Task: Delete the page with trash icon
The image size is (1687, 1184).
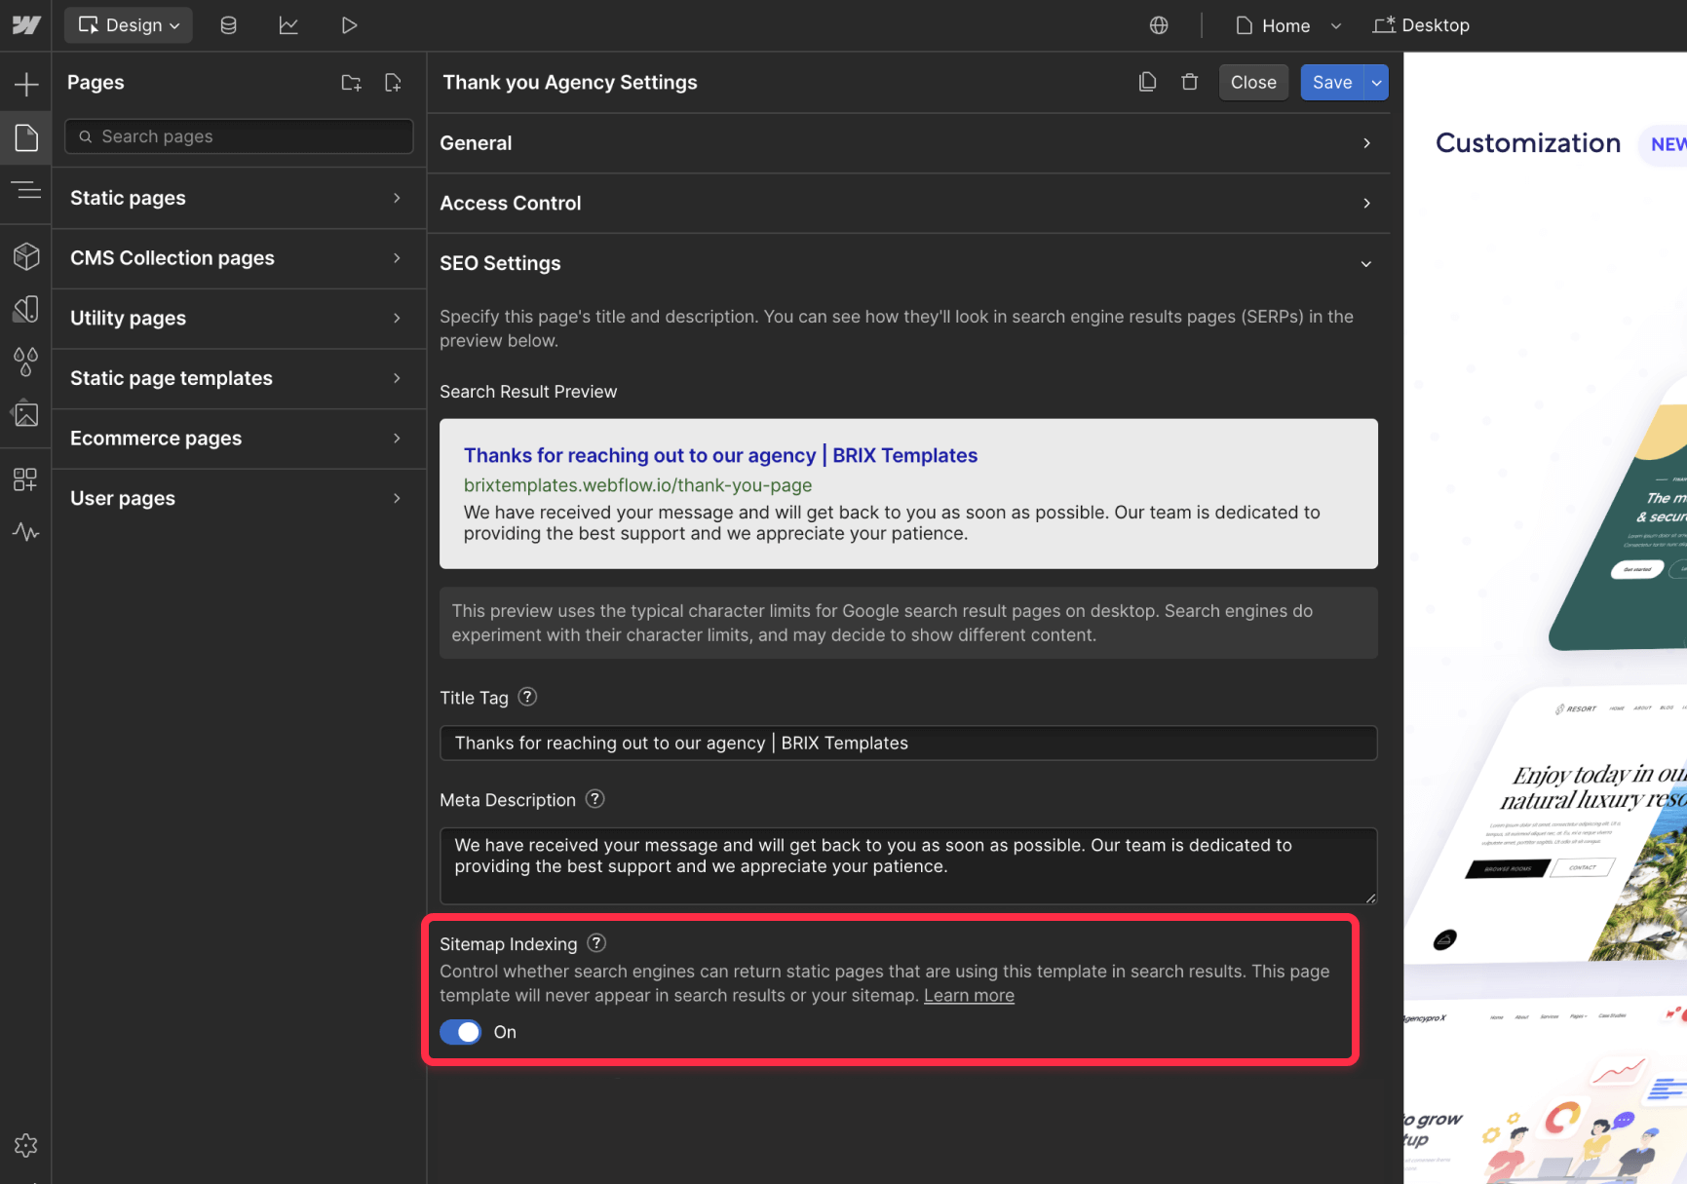Action: pyautogui.click(x=1190, y=83)
